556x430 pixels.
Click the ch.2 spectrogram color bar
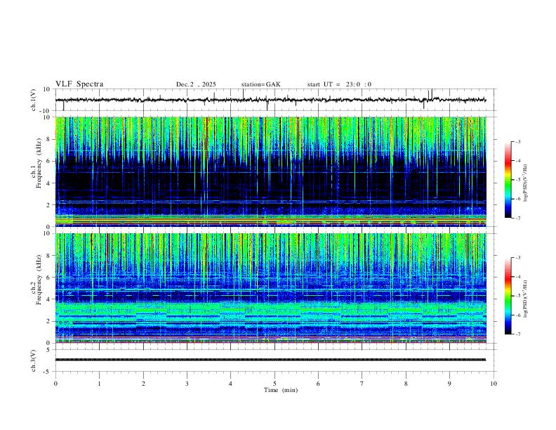(508, 296)
